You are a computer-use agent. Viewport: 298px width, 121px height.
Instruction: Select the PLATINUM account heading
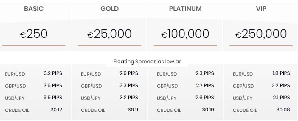185,9
